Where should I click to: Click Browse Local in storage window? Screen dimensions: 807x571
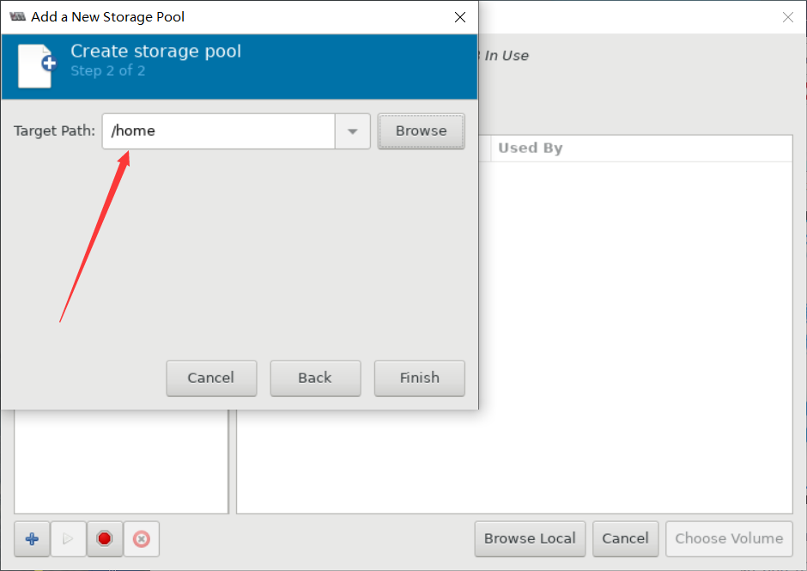point(530,538)
